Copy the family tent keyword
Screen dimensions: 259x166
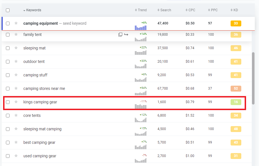click(120, 35)
